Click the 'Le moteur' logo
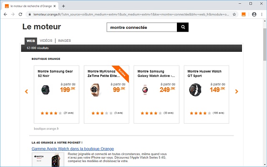 (42, 27)
